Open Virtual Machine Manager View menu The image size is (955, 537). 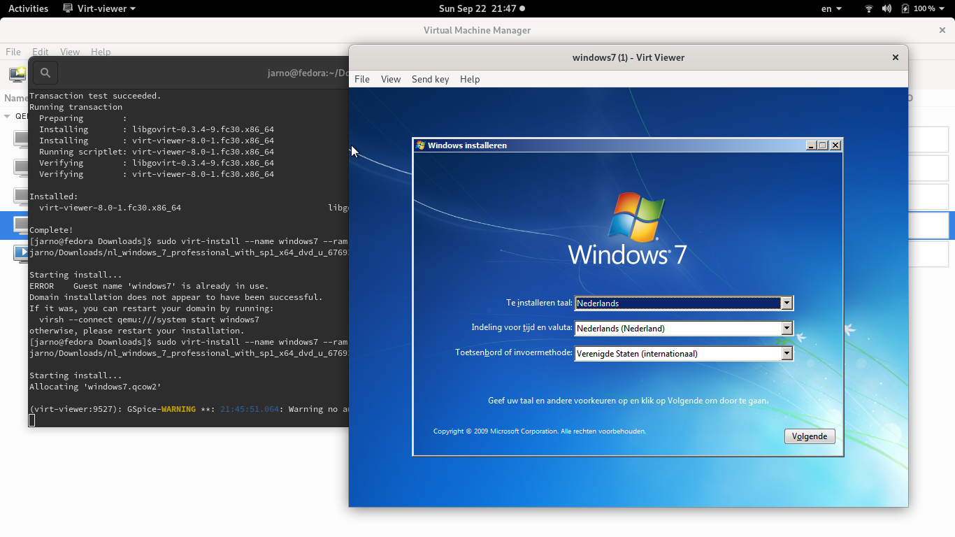point(70,52)
